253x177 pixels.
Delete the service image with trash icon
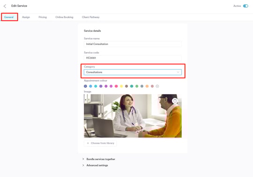pos(175,101)
